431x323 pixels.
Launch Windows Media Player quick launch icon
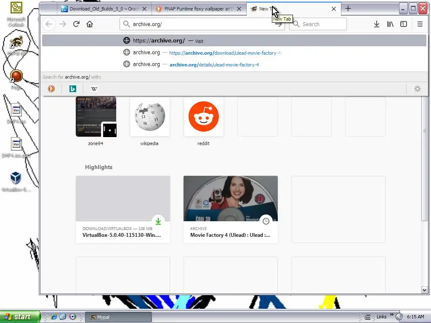click(x=72, y=317)
